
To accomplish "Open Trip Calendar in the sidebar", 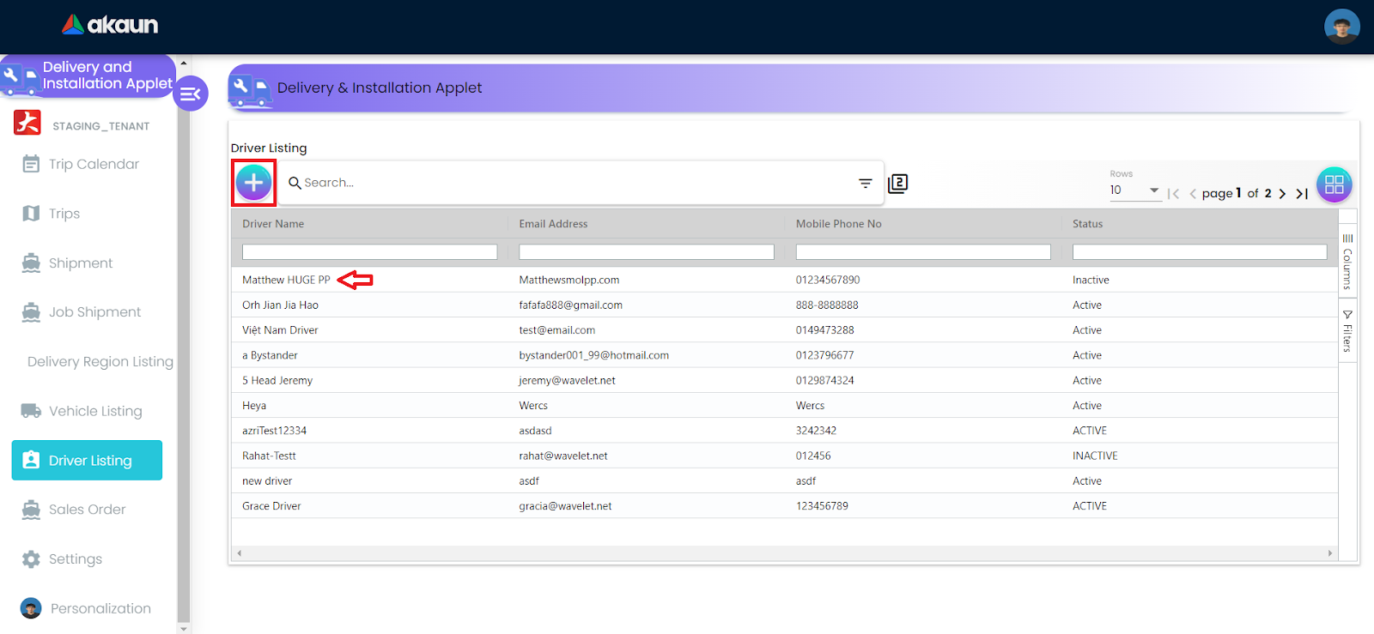I will point(94,164).
